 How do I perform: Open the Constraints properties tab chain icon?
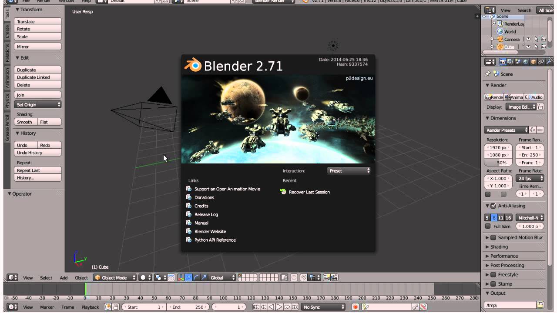(x=541, y=62)
